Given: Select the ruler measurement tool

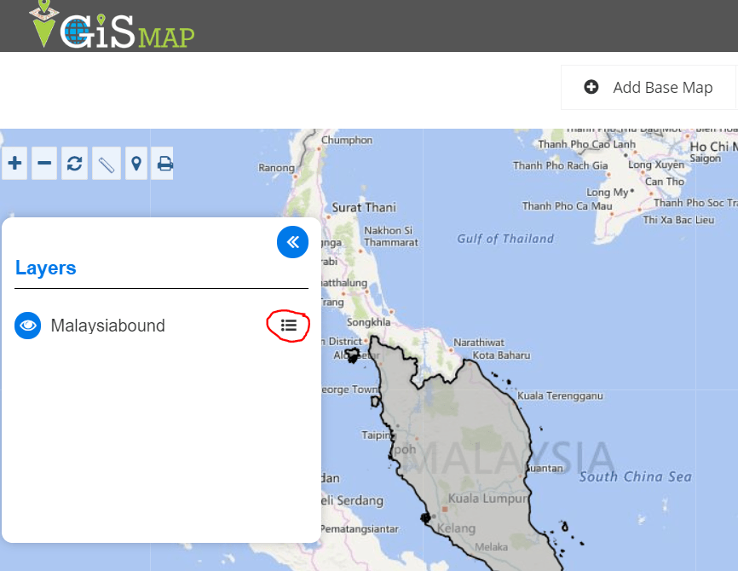Looking at the screenshot, I should point(107,164).
